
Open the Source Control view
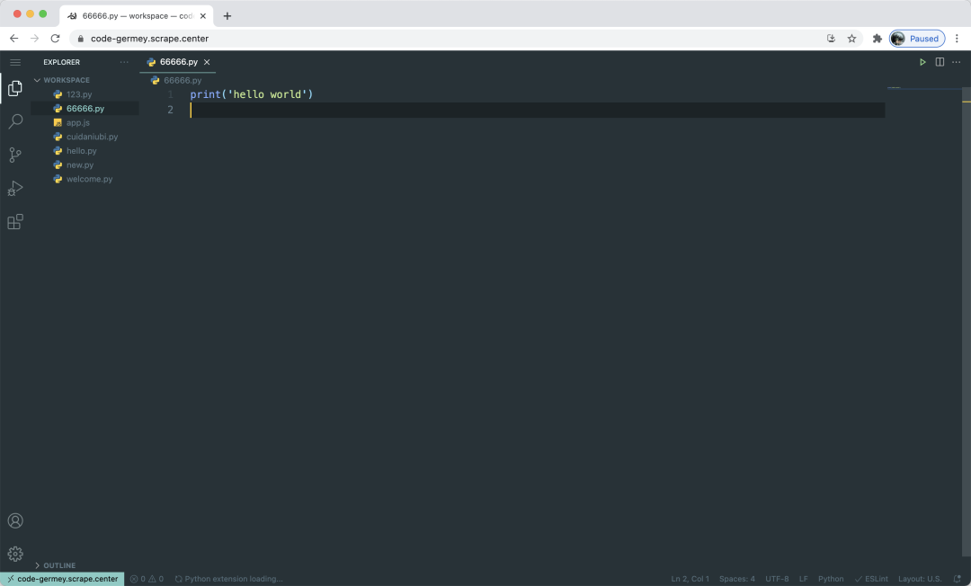click(14, 155)
